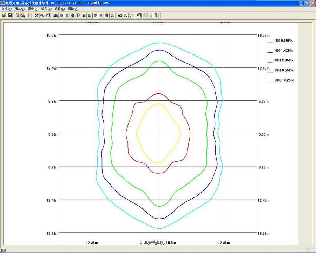This screenshot has height=253, width=316.
Task: Open the 测试(T) menu
Action: point(20,9)
